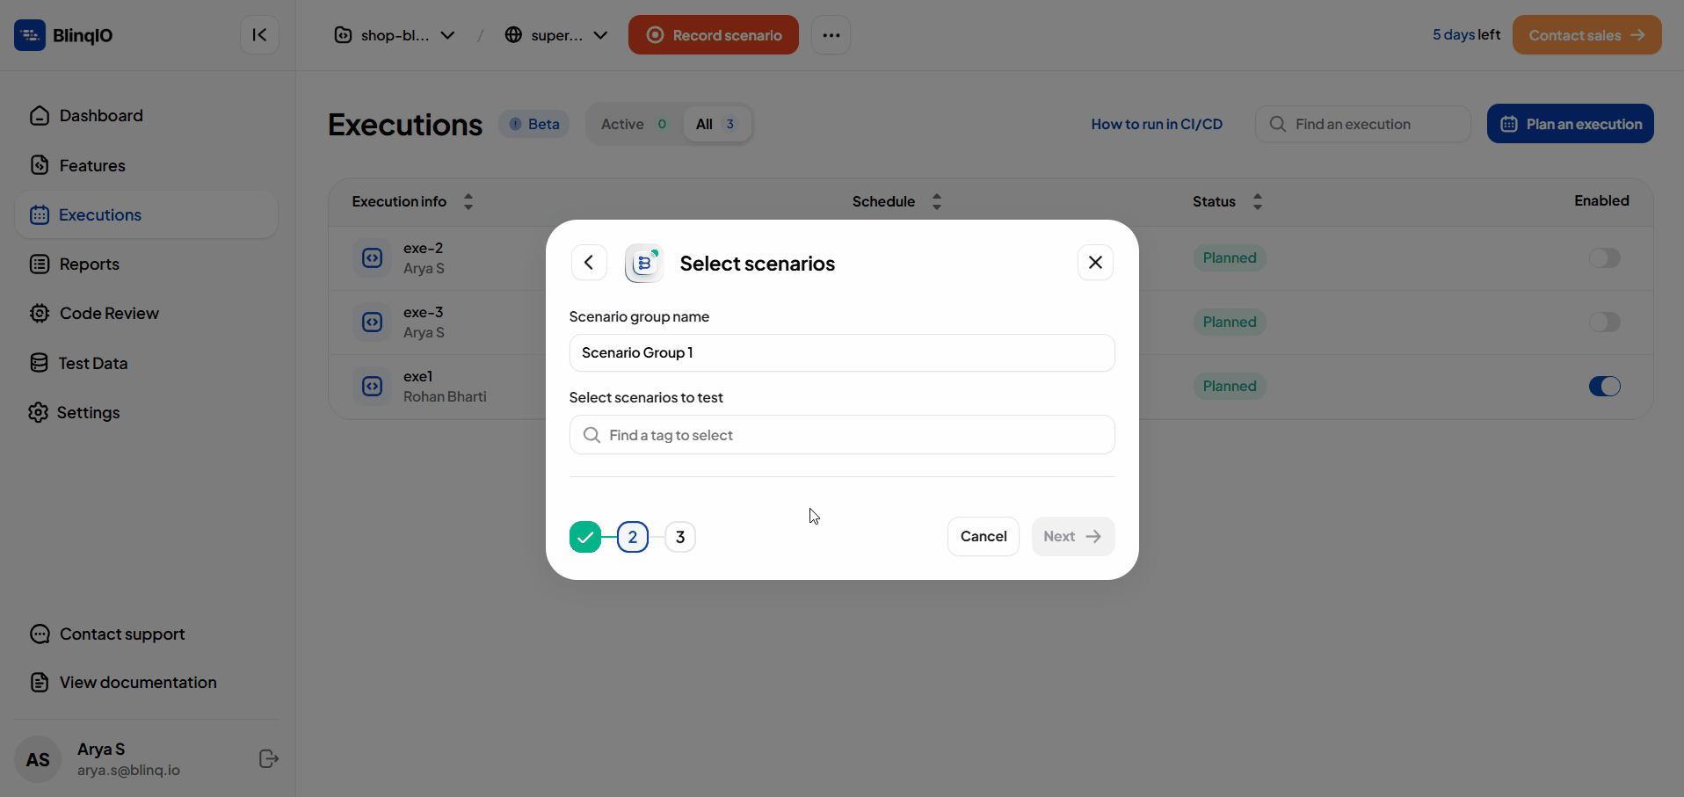Go back using the dialog's back arrow
Image resolution: width=1684 pixels, height=797 pixels.
[589, 263]
